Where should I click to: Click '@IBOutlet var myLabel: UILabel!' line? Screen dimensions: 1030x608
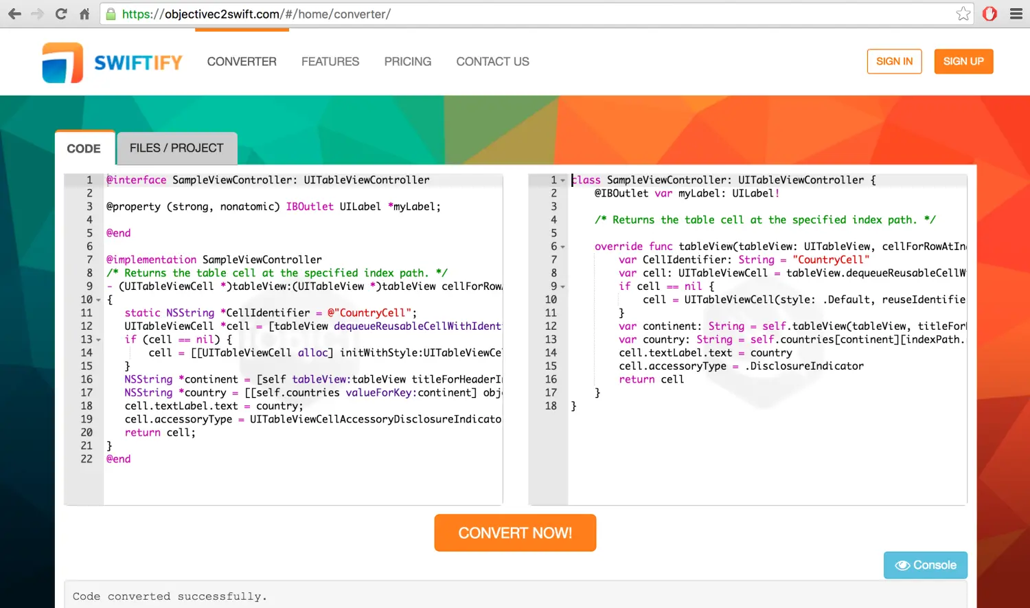click(687, 194)
